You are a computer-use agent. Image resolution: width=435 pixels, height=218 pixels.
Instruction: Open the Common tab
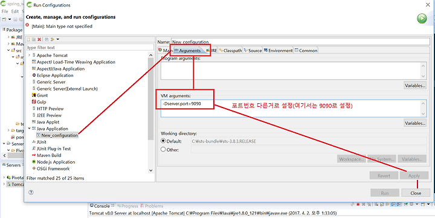[x=306, y=51]
